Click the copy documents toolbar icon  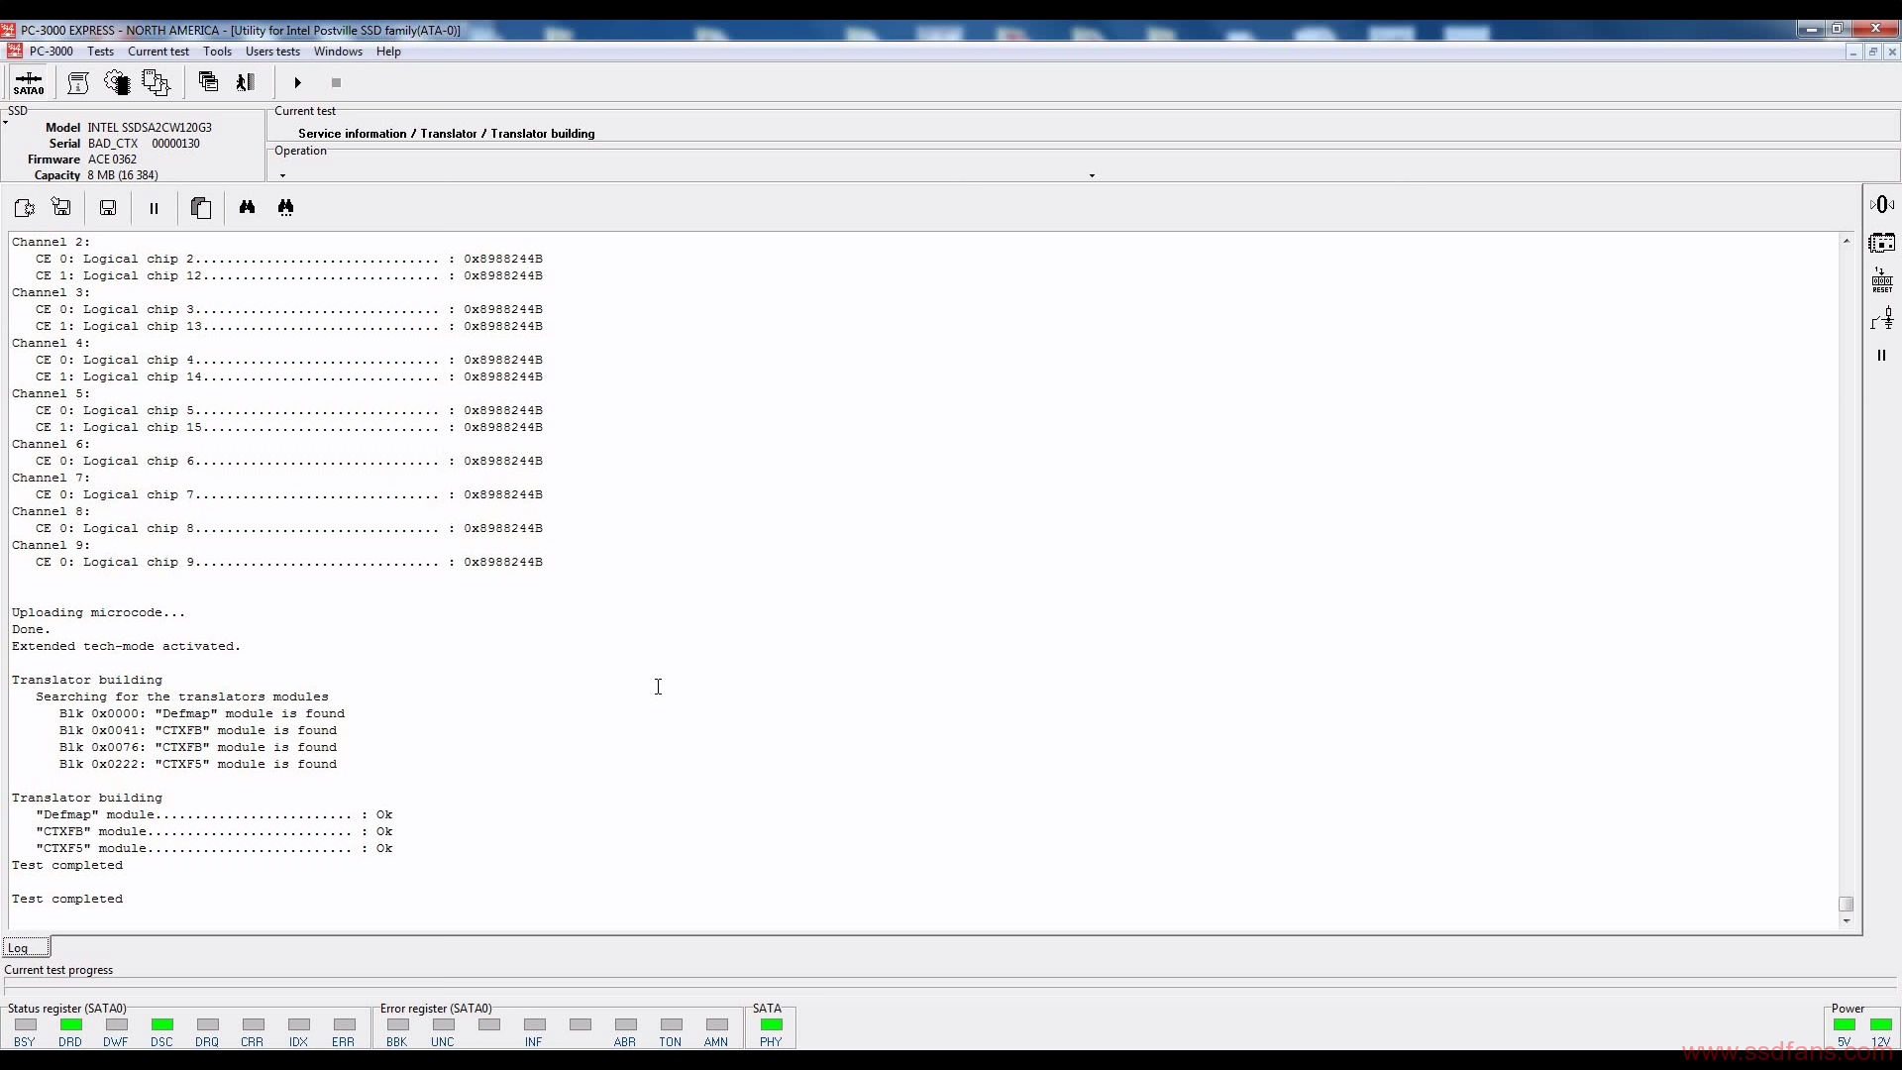point(157,82)
